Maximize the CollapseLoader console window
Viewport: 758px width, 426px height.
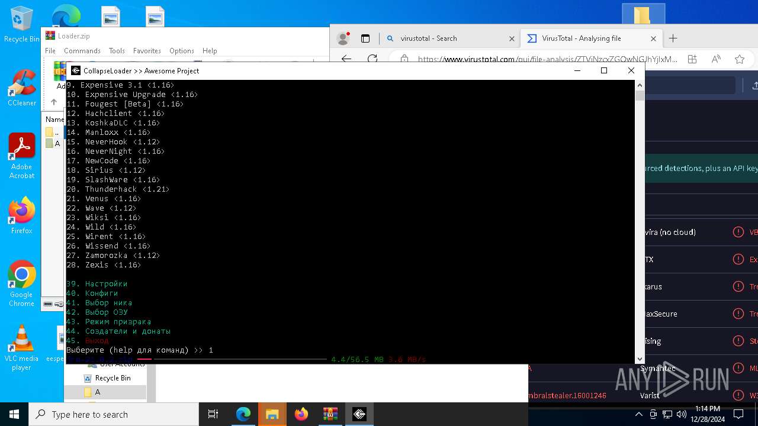[x=604, y=70]
